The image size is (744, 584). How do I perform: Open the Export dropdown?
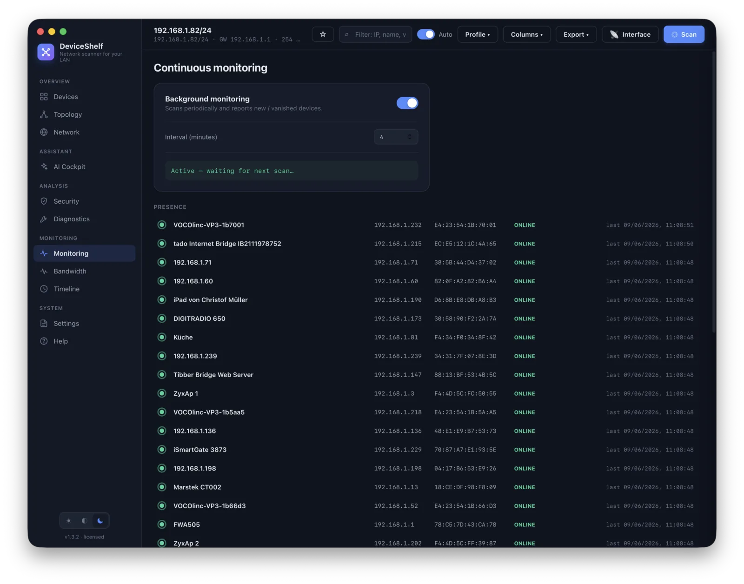click(576, 34)
